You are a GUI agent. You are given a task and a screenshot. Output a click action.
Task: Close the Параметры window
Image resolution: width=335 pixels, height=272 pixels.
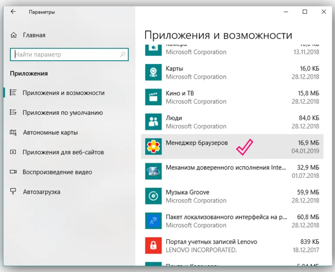coord(324,12)
